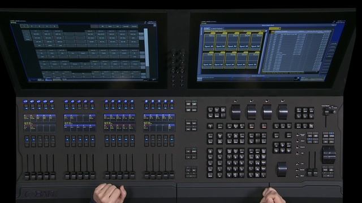Tap the question mark help key
This screenshot has height=203, width=362.
click(x=210, y=126)
